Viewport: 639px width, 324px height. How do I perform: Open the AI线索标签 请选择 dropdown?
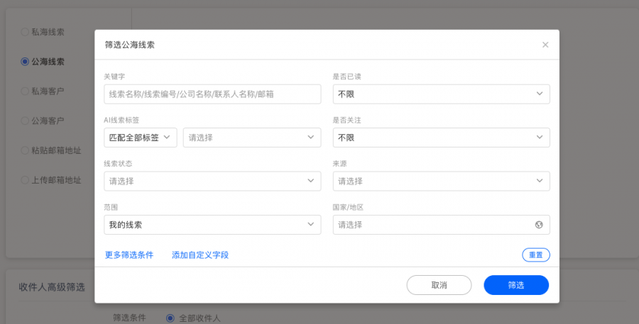[x=252, y=138]
